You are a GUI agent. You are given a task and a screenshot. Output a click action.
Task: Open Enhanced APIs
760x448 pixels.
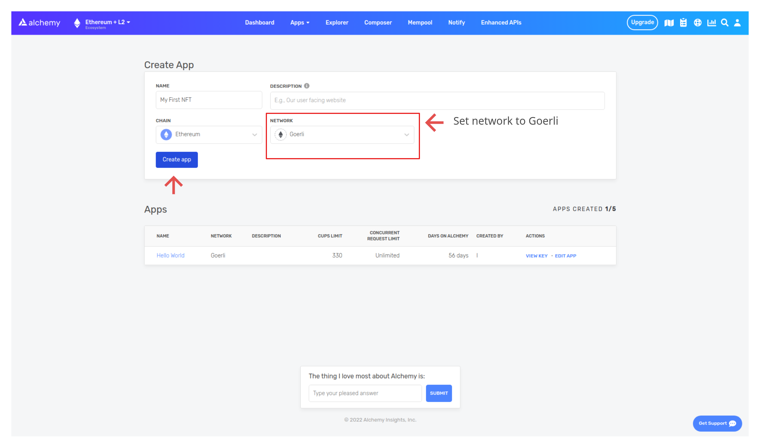[501, 23]
